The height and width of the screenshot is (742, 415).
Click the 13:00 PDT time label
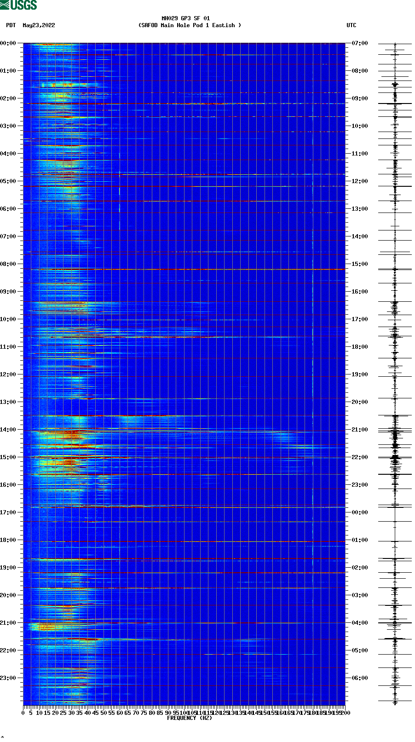8,402
